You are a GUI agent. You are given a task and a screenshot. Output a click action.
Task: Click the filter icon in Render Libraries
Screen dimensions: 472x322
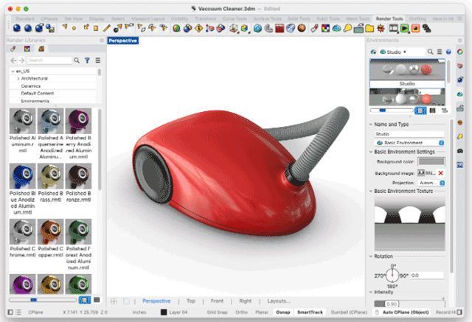click(87, 60)
